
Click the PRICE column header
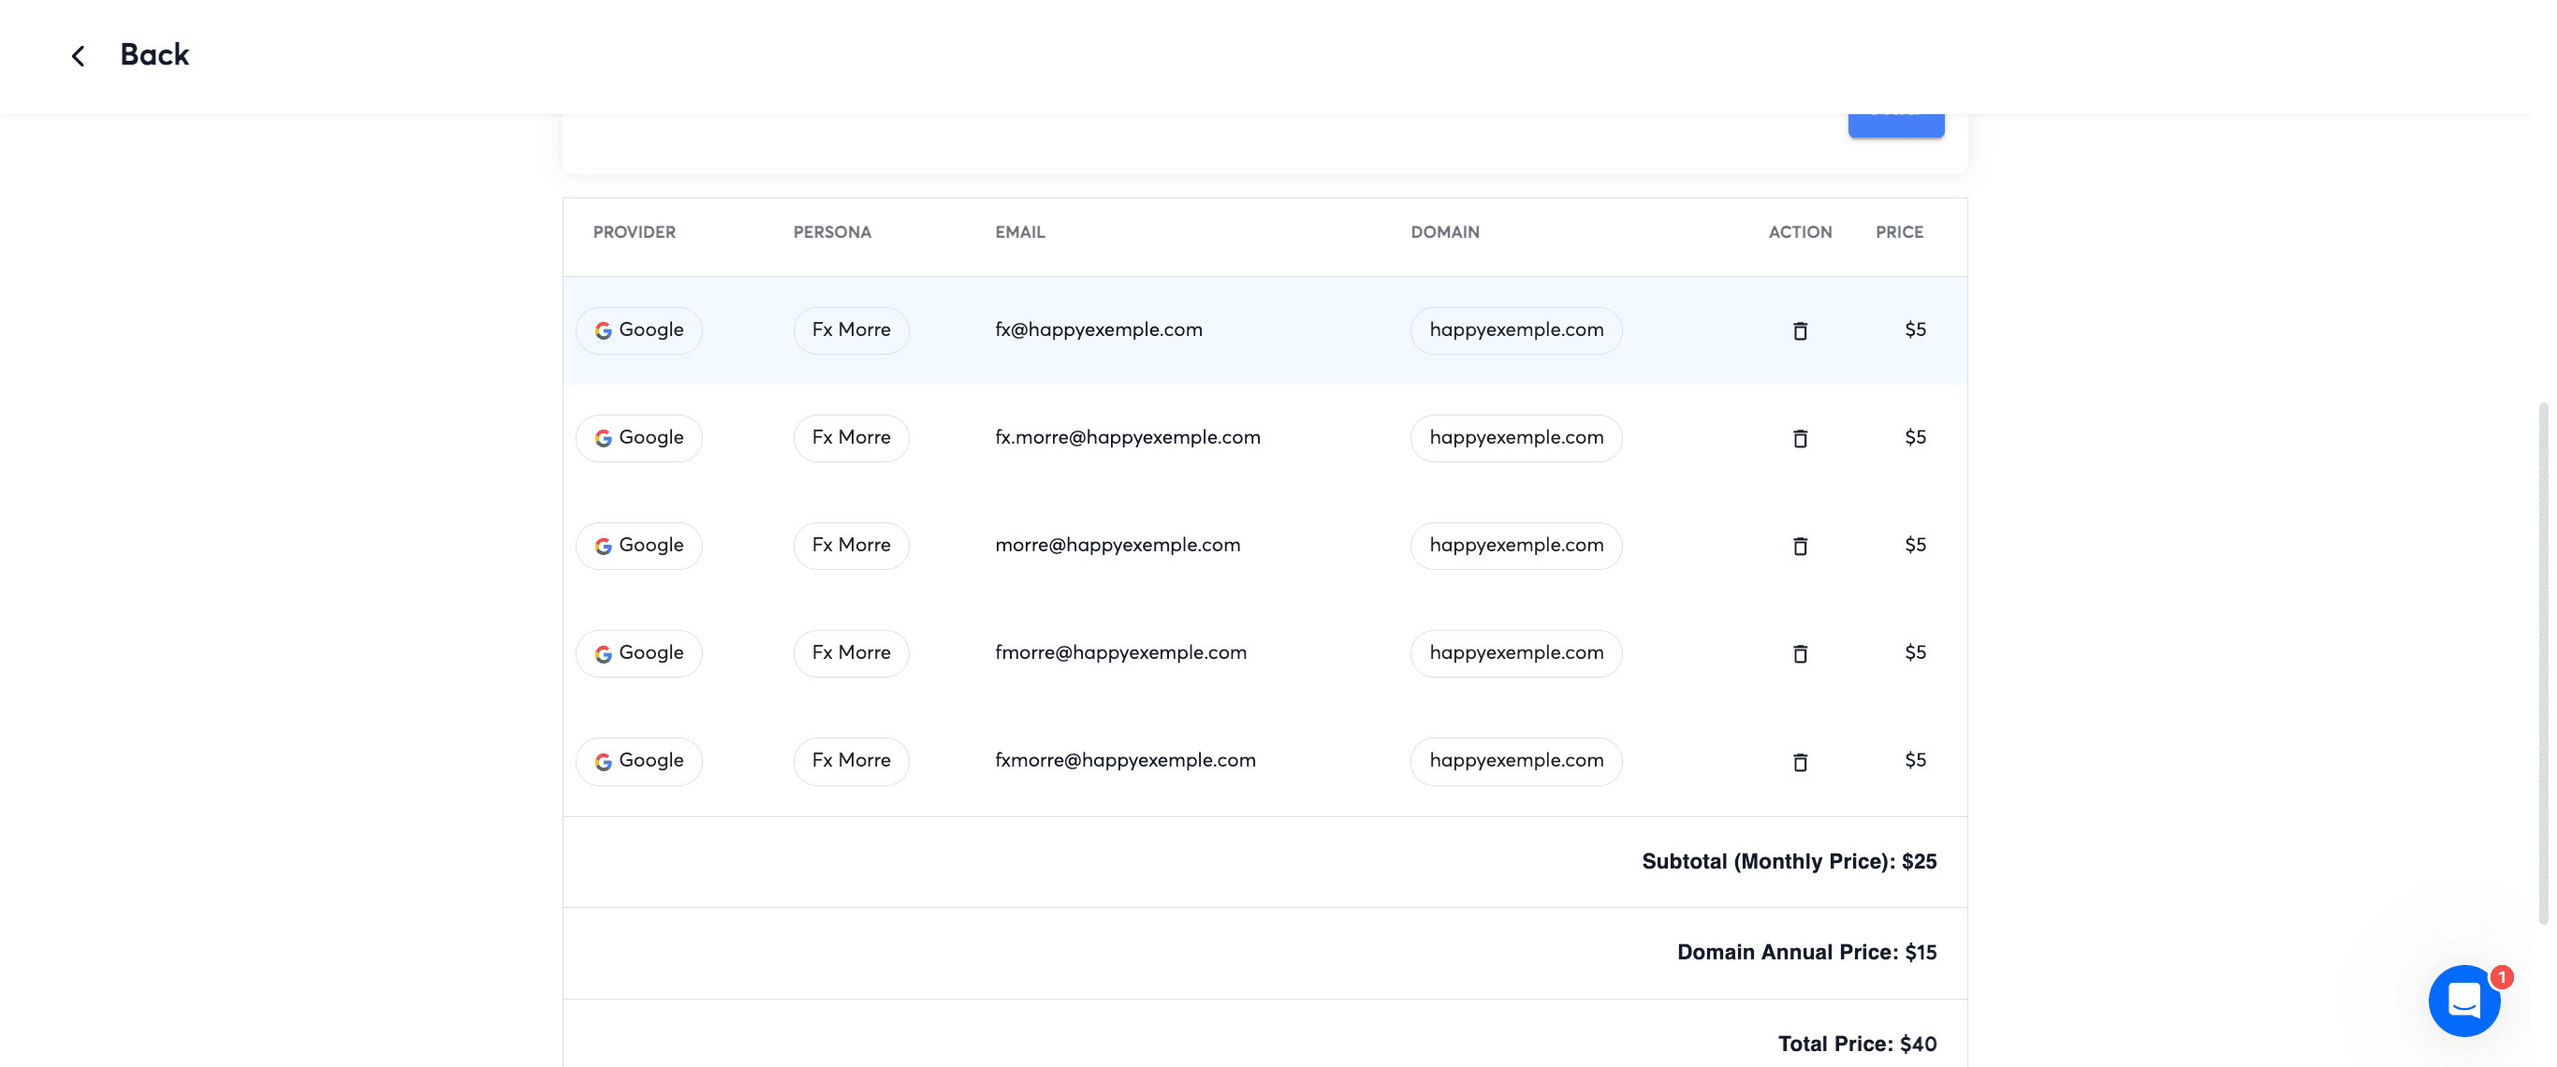[x=1898, y=231]
